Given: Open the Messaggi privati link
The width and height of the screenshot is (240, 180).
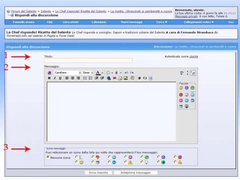Looking at the screenshot, I should 186,16.
